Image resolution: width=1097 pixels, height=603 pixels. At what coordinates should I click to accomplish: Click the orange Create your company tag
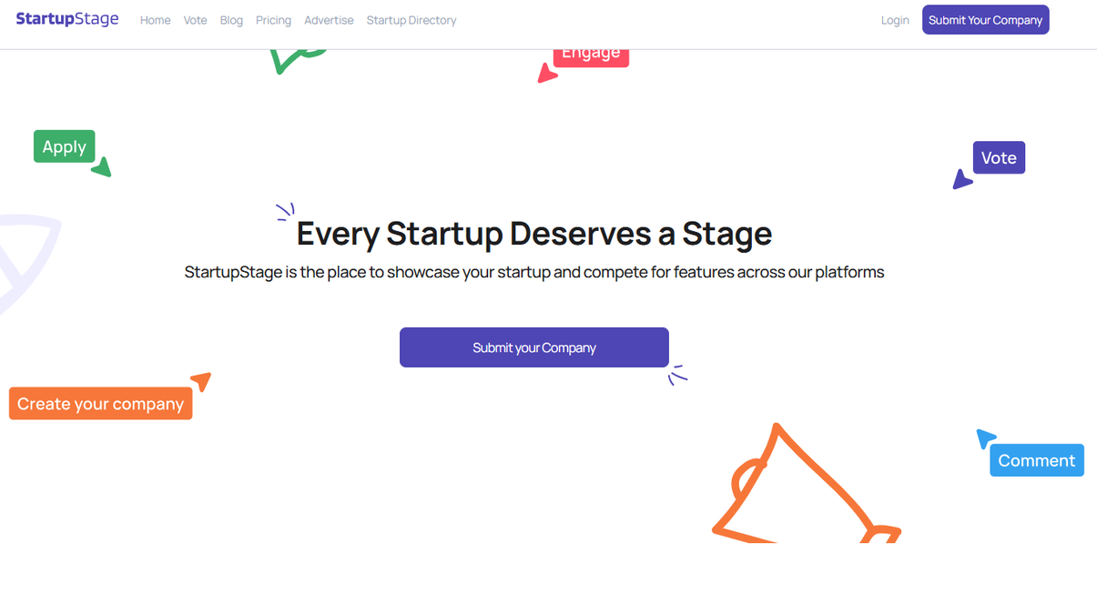[x=100, y=404]
